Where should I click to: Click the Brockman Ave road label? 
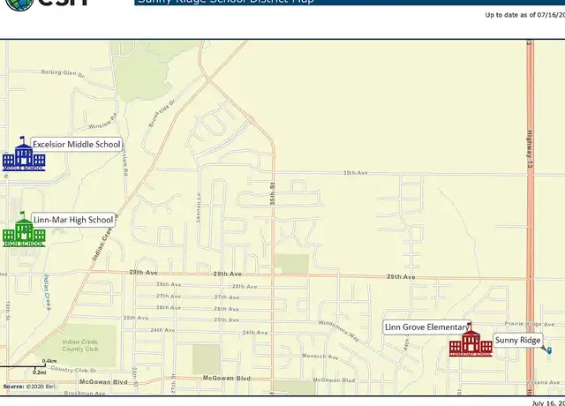(x=85, y=393)
